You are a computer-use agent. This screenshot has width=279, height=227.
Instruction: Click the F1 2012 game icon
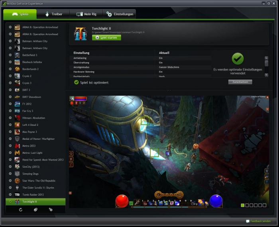coord(17,104)
